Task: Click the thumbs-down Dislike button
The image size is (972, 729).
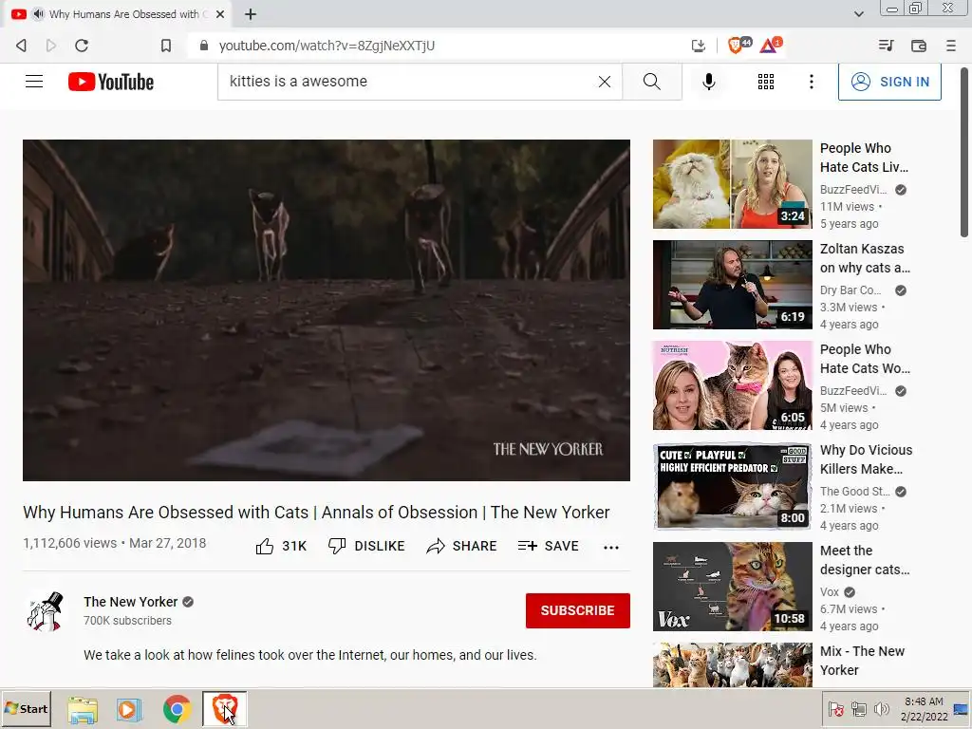Action: 366,546
